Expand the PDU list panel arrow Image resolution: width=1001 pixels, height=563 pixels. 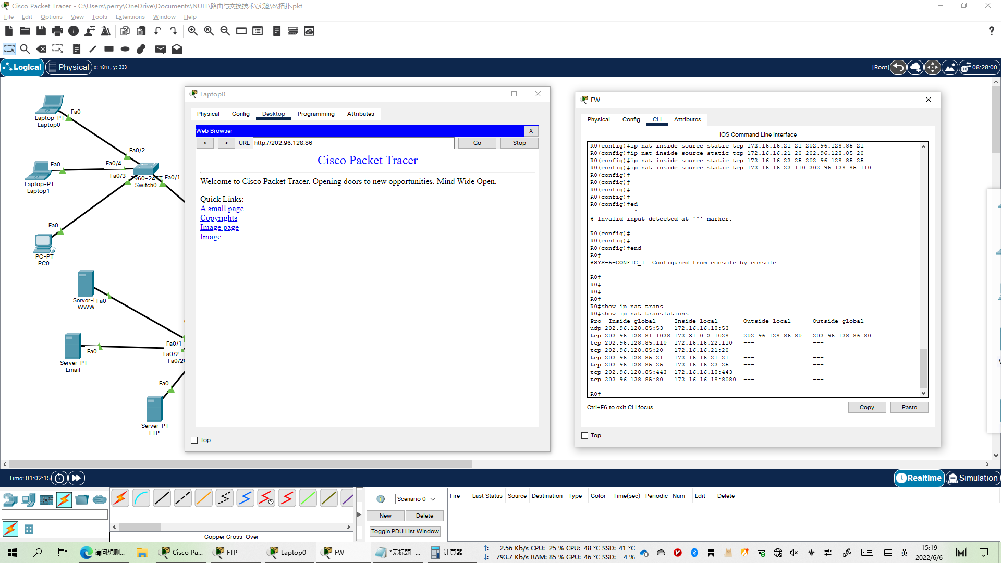(x=359, y=515)
